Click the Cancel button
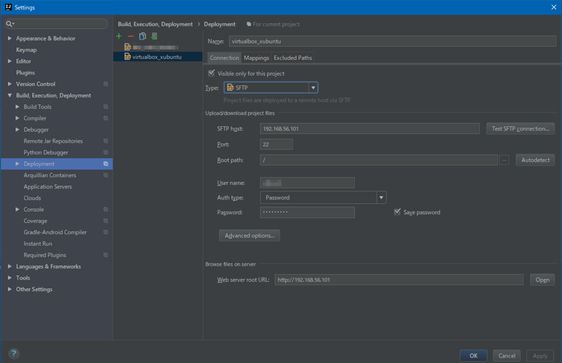The height and width of the screenshot is (363, 562). pyautogui.click(x=507, y=355)
